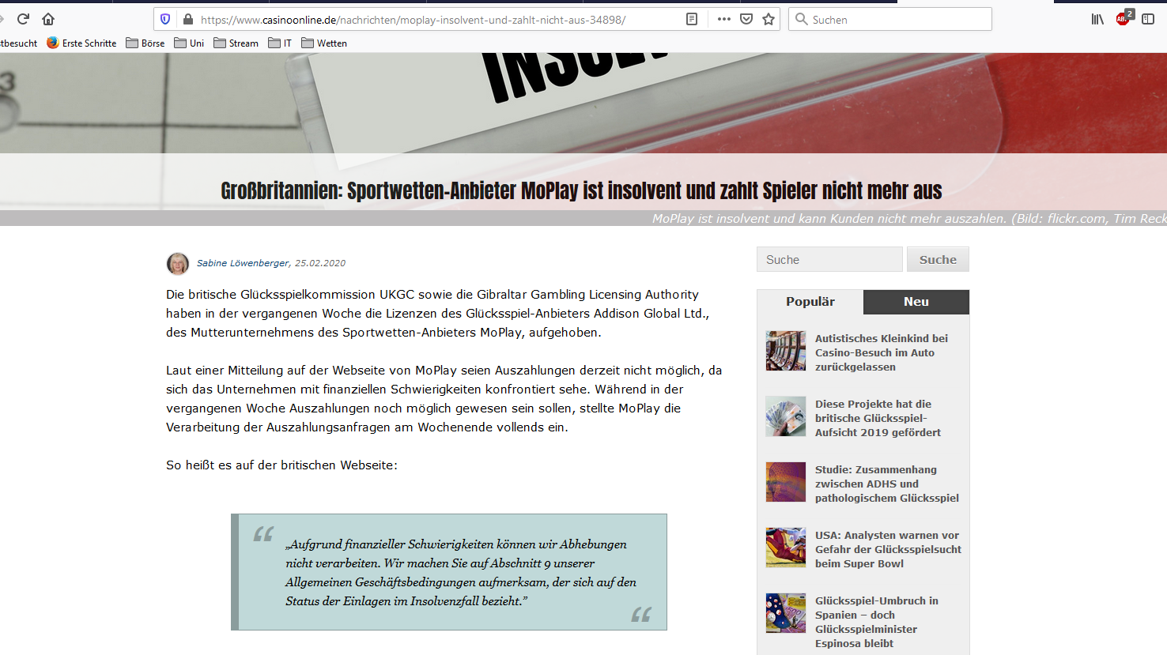This screenshot has height=655, width=1167.
Task: Open article 'Diese Projekte hat die britische Glücksspiel-Aufsicht'
Action: (x=878, y=418)
